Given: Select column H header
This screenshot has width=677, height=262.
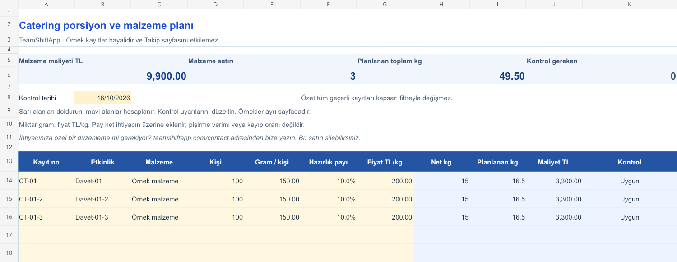Looking at the screenshot, I should point(441,5).
